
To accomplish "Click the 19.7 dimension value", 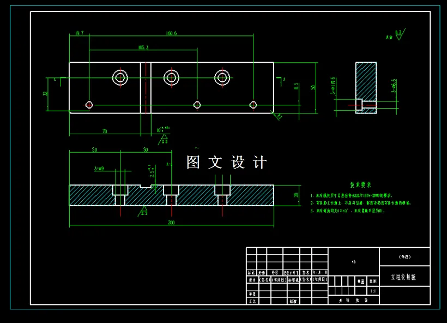I will pyautogui.click(x=79, y=33).
